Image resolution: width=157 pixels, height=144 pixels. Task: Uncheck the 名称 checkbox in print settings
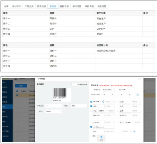(91, 106)
